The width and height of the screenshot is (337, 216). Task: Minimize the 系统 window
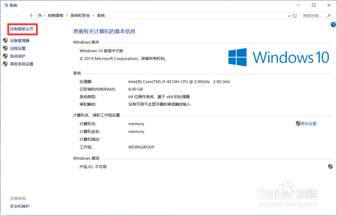[x=298, y=5]
